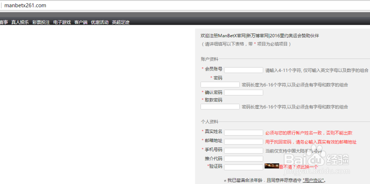Screen dimensions: 370x184
Task: Toggle the legal age agreement checkbox
Action: click(225, 181)
